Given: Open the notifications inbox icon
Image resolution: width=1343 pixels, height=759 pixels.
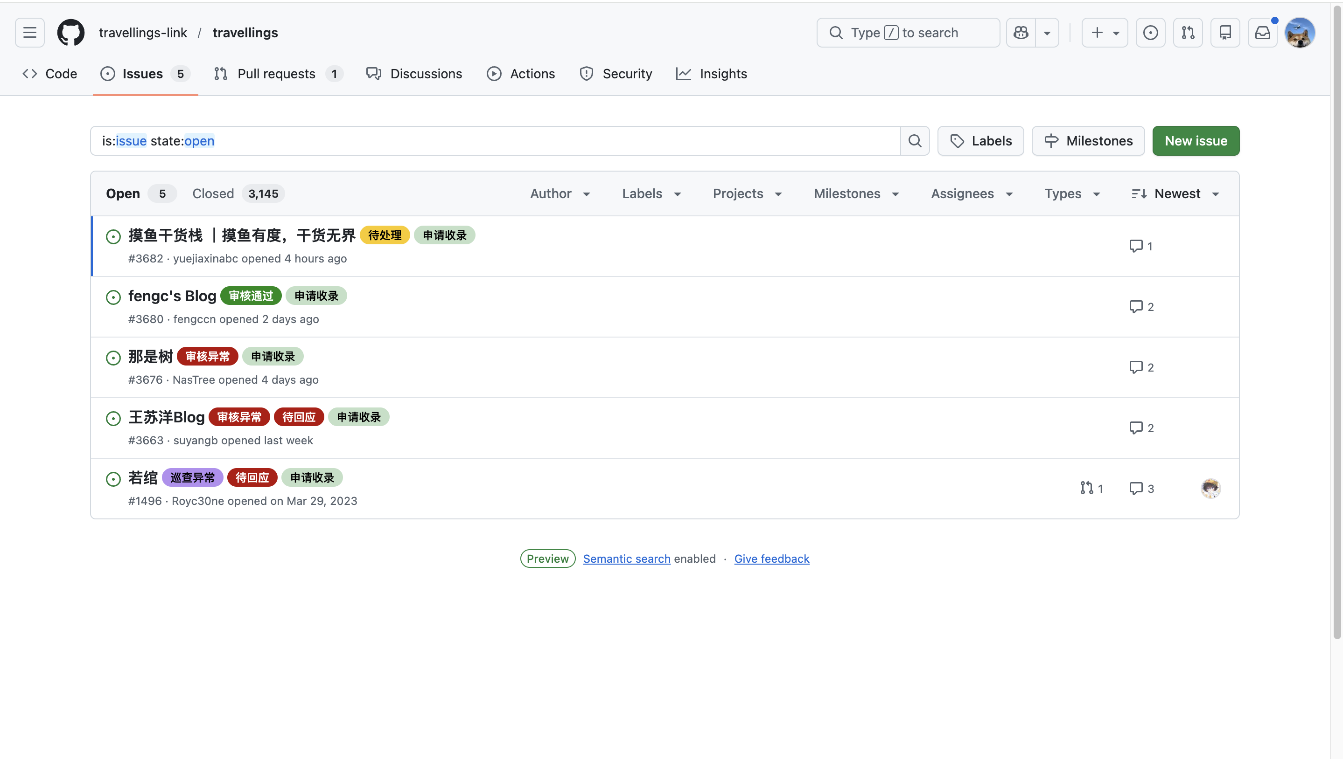Looking at the screenshot, I should pos(1262,33).
